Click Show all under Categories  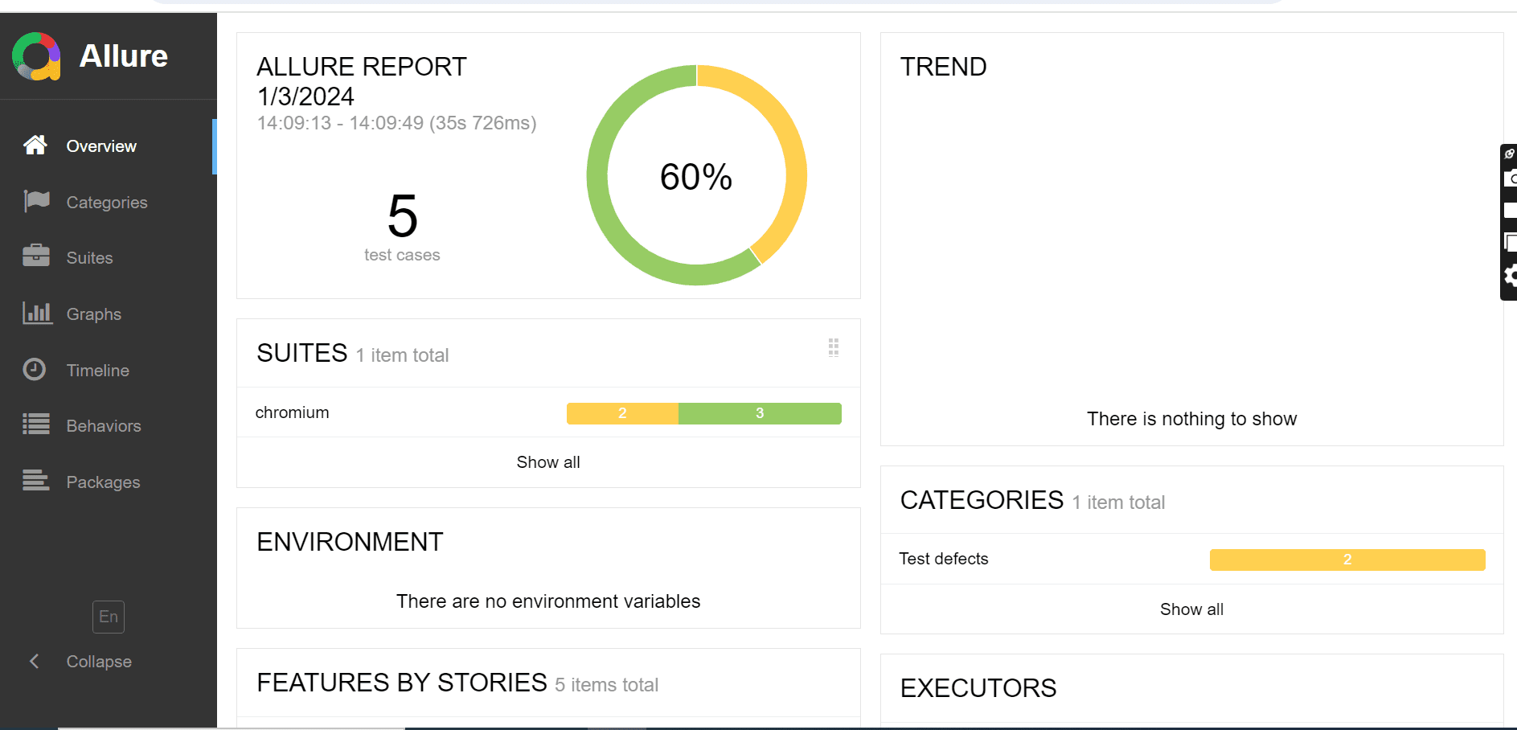pos(1191,609)
